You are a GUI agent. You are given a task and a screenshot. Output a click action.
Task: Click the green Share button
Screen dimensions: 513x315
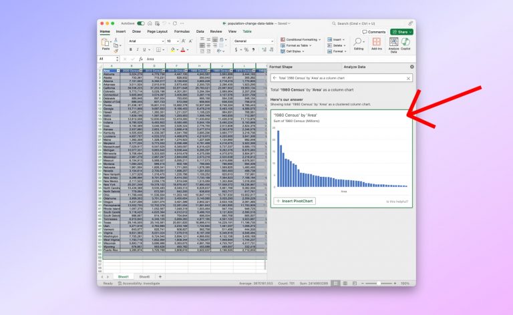point(402,31)
